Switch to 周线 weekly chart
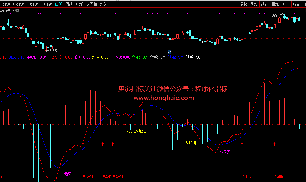 [69, 4]
